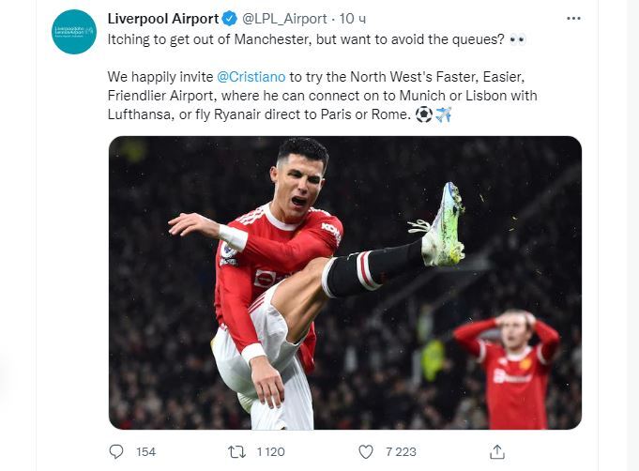The image size is (639, 471).
Task: Click the eyes emoji after queues
Action: [518, 39]
